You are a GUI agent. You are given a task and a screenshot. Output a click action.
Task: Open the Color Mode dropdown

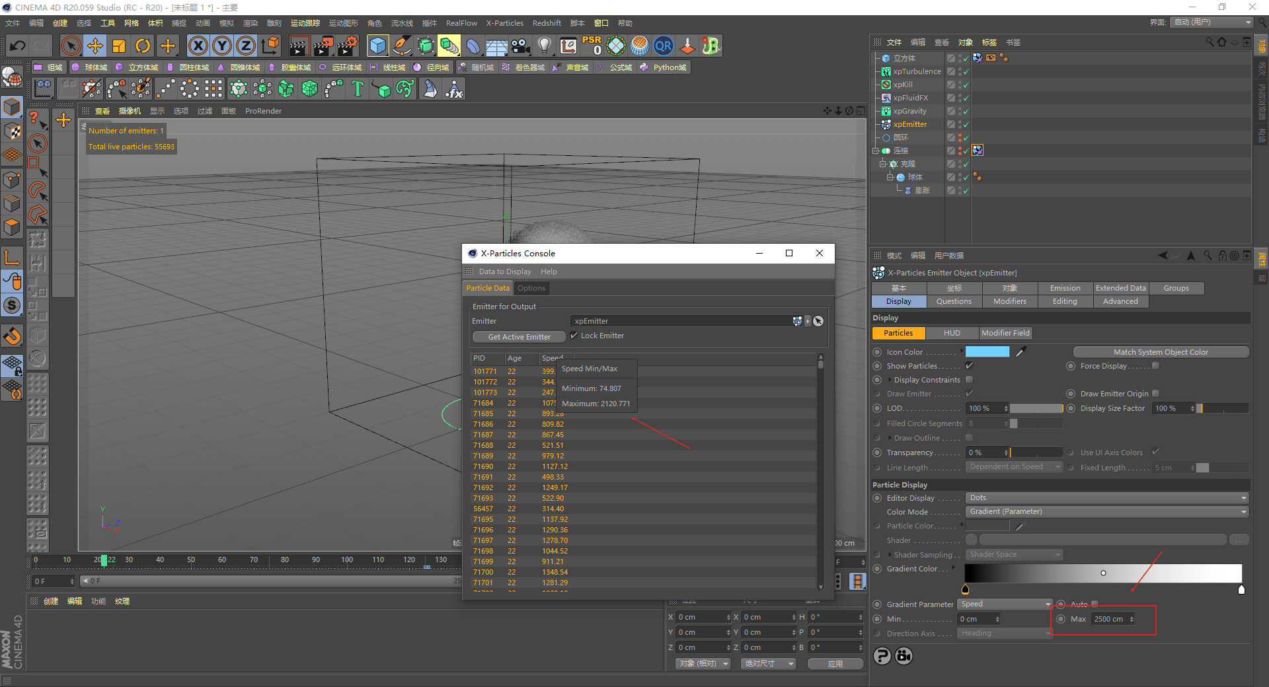(x=1106, y=512)
